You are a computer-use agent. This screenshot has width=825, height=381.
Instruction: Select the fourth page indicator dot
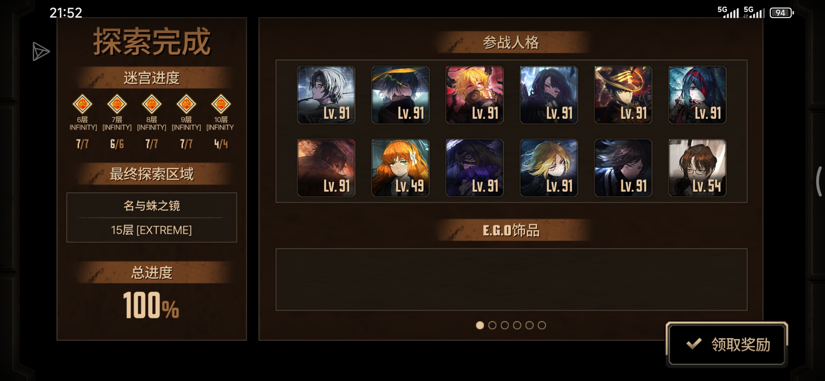coord(517,325)
